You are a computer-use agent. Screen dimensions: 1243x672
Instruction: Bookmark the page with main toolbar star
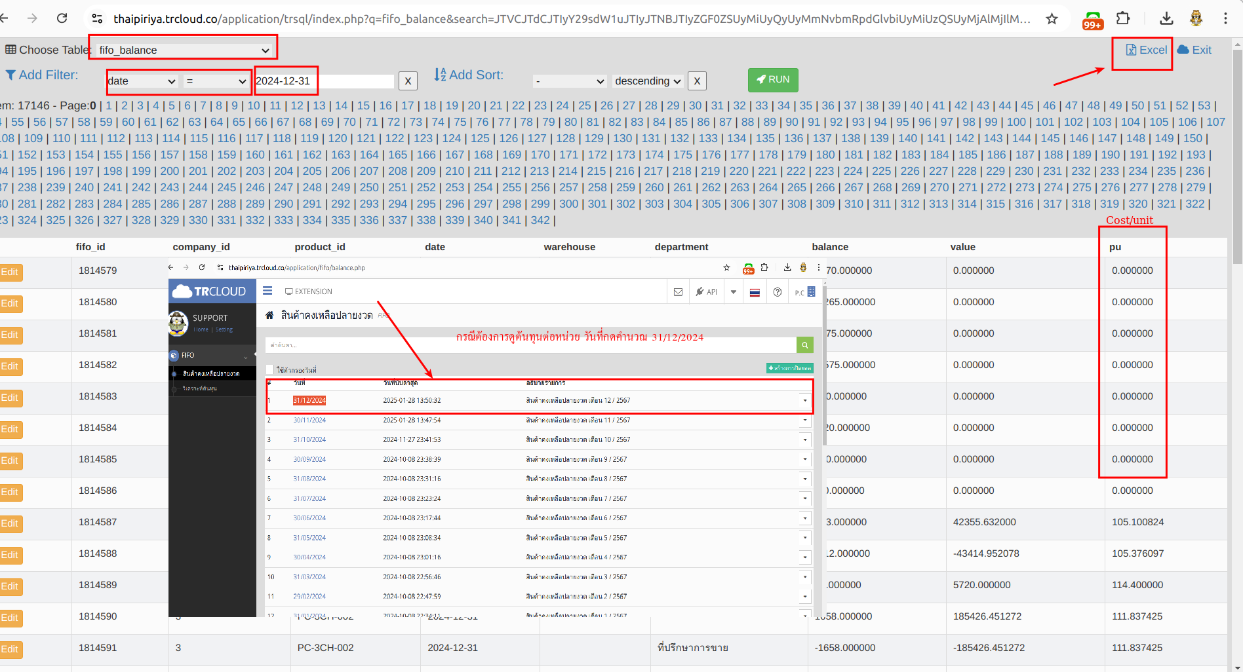pos(1052,19)
